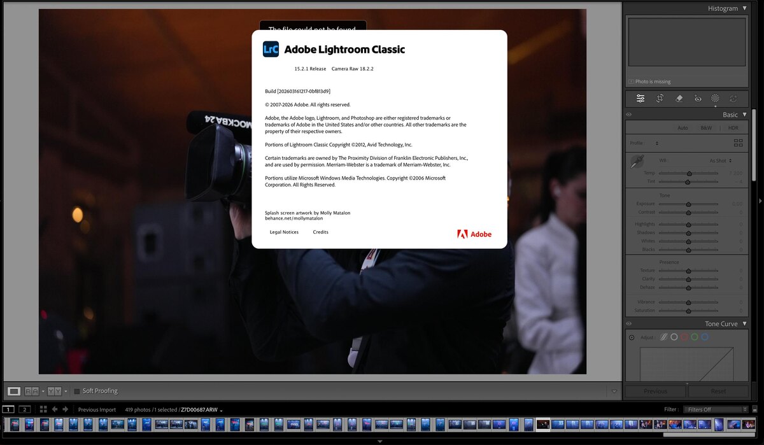Toggle Tone Curve panel visibility eye
The image size is (764, 445).
[x=629, y=324]
